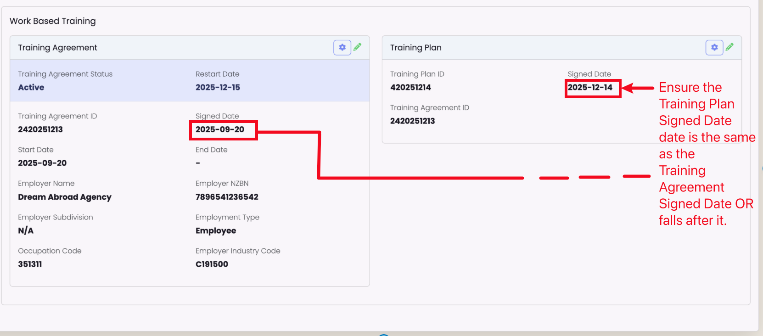Image resolution: width=763 pixels, height=336 pixels.
Task: Click Occupation Code 351311
Action: 30,264
